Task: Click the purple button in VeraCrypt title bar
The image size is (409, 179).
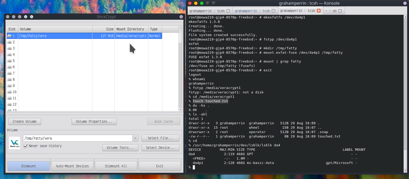Action: click(181, 17)
